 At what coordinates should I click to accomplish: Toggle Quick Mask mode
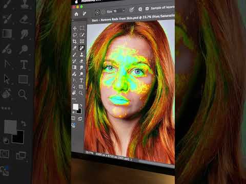[x=73, y=119]
